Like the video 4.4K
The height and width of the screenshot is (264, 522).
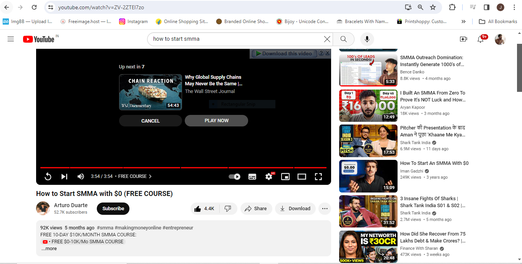pyautogui.click(x=205, y=208)
